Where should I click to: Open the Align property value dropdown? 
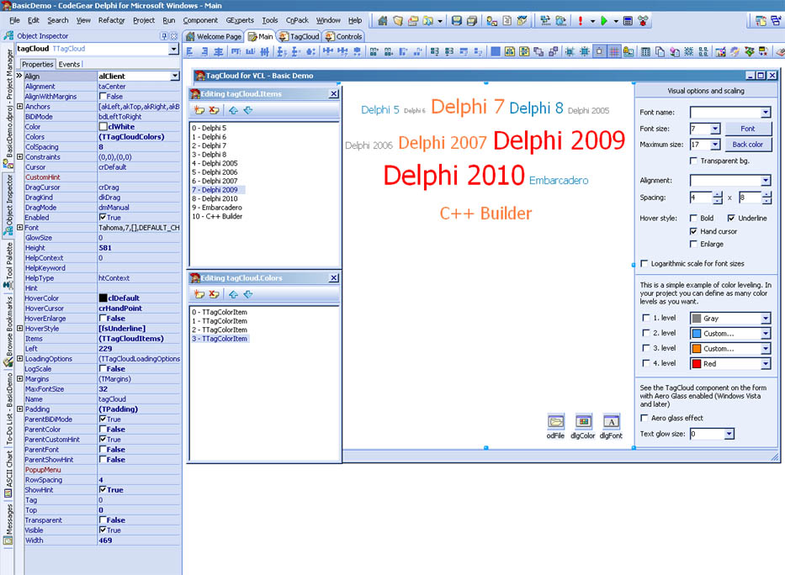(175, 76)
